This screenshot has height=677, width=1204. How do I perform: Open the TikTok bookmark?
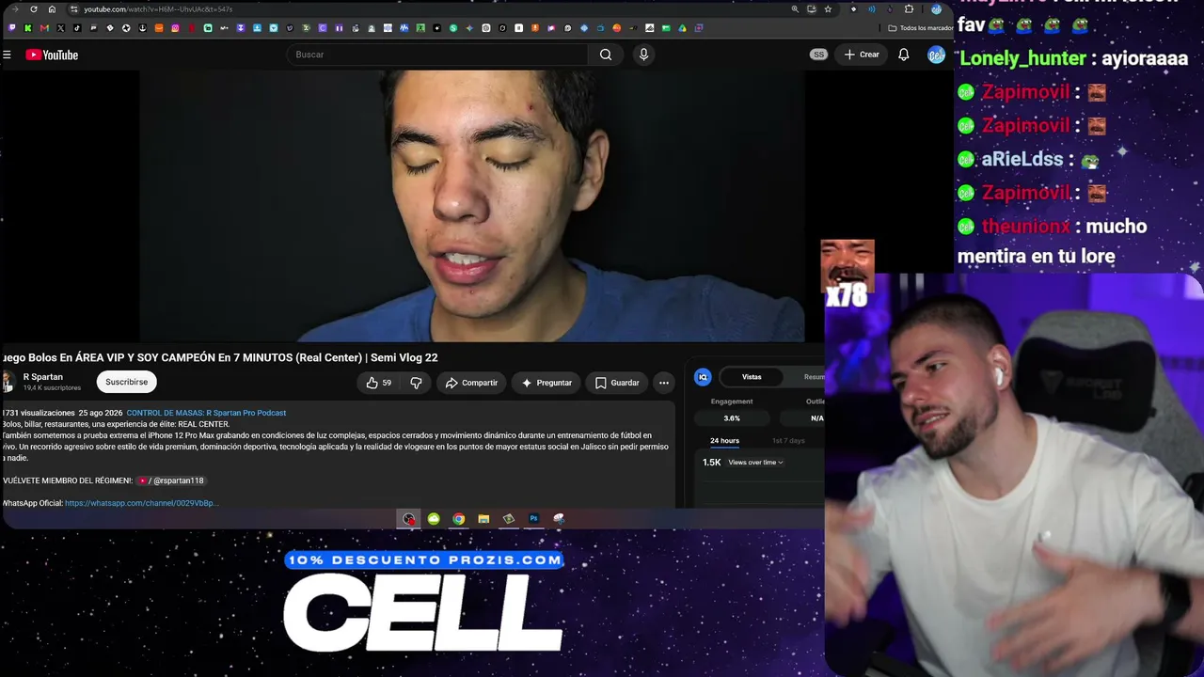pos(77,28)
